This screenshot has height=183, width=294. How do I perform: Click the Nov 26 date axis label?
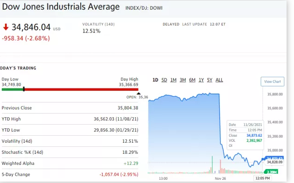[220, 178]
